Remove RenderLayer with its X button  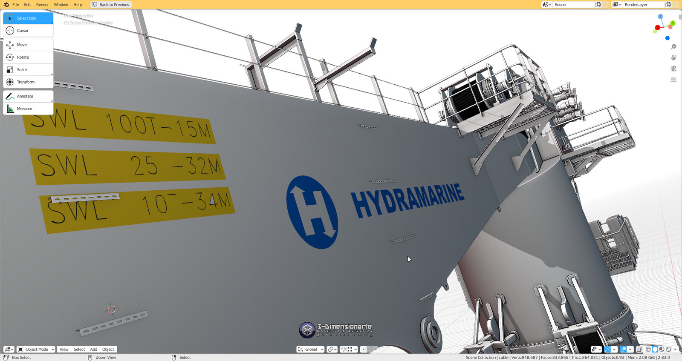pos(675,5)
